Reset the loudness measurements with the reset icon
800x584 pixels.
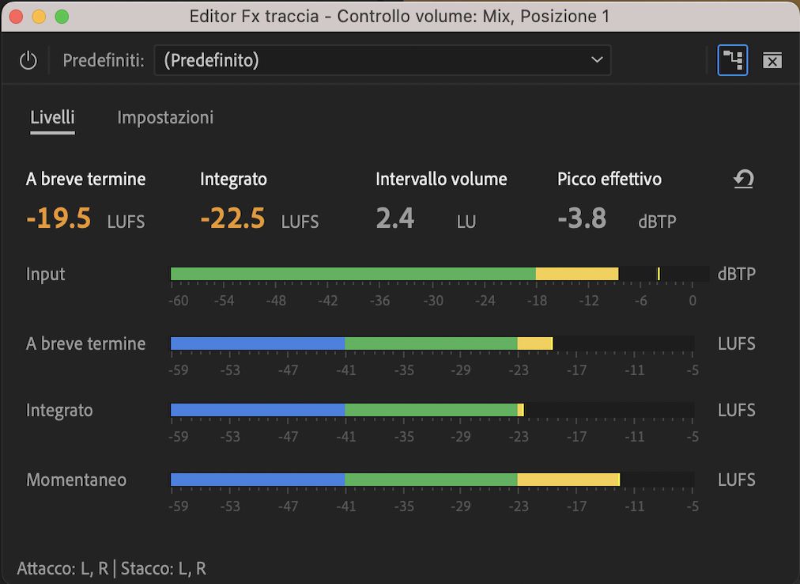coord(743,179)
